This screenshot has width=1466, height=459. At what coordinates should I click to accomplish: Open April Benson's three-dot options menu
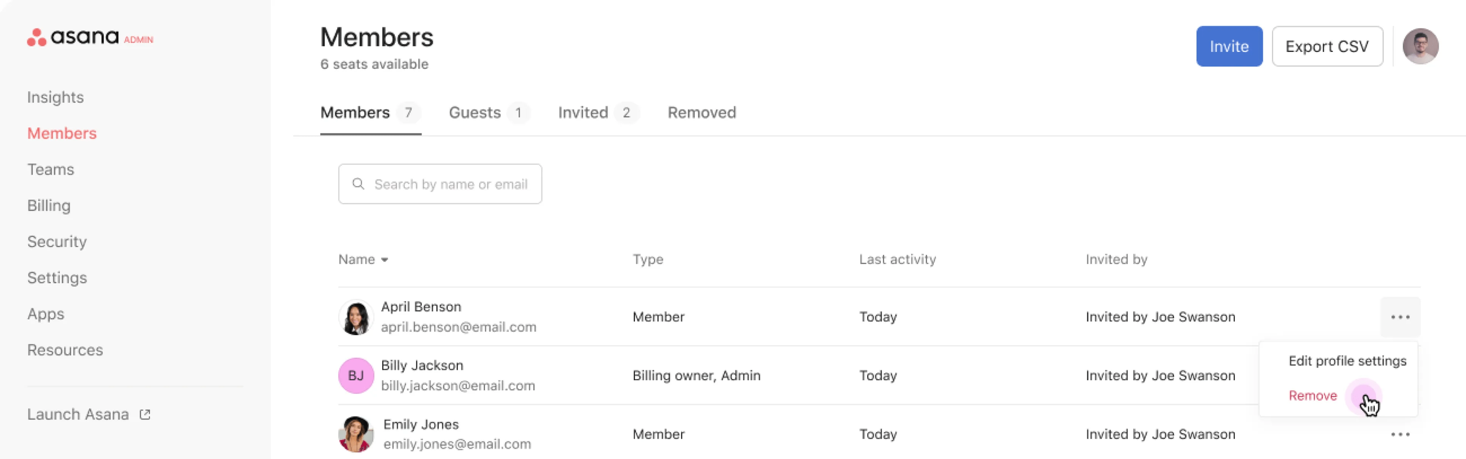(x=1400, y=317)
